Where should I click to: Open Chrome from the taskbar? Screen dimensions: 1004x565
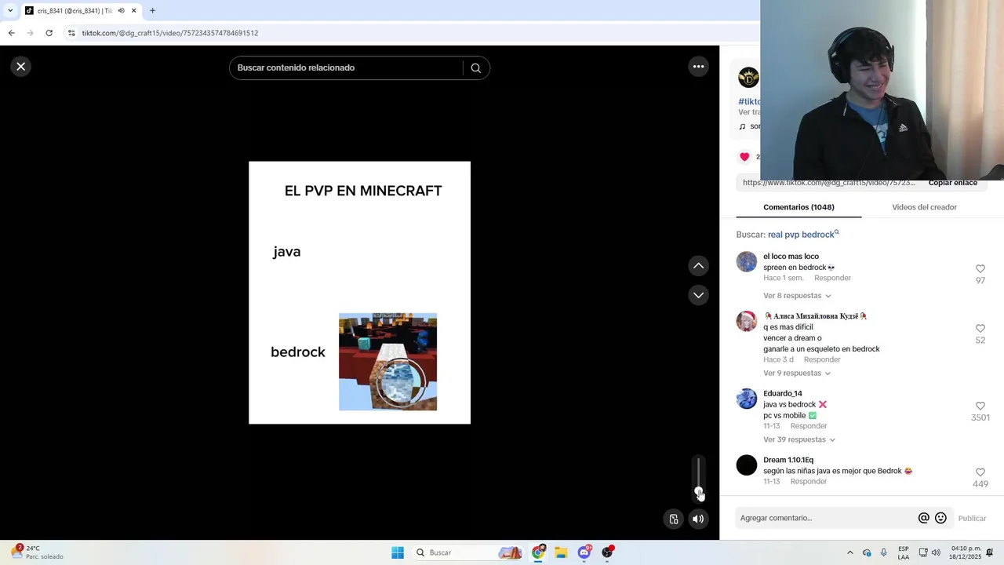tap(538, 552)
